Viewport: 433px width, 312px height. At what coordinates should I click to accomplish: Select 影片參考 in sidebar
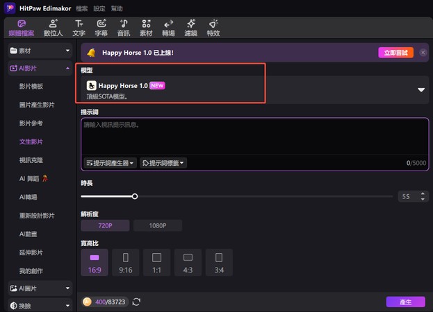31,123
